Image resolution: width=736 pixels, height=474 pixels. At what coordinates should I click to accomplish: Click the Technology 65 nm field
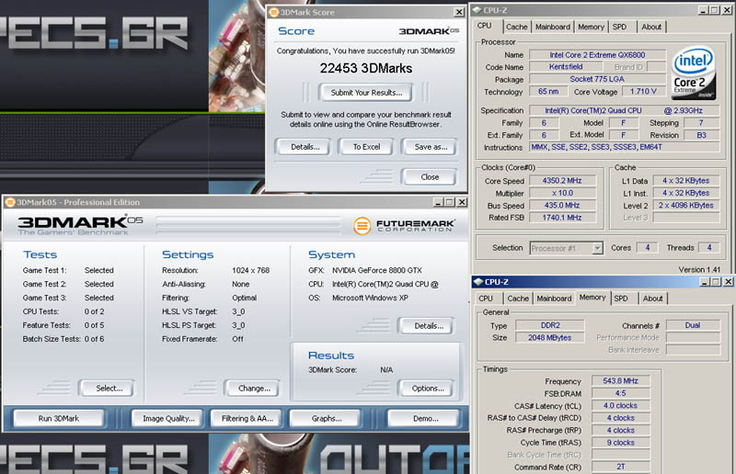tap(548, 92)
